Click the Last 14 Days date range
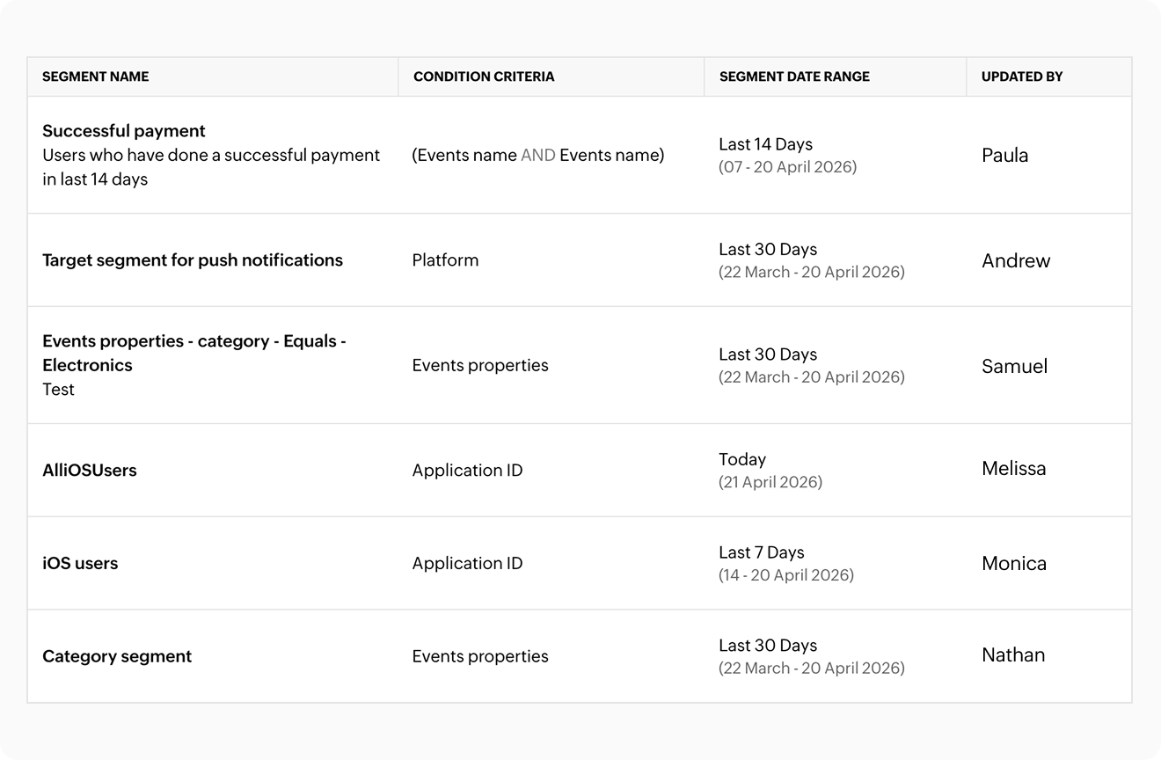 coord(765,144)
